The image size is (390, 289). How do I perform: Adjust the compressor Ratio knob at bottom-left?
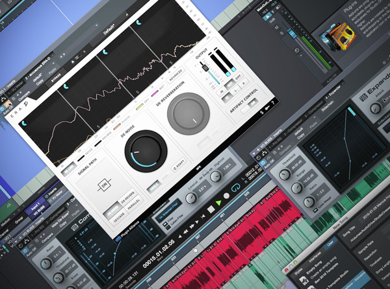pos(45,264)
